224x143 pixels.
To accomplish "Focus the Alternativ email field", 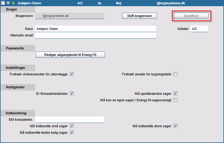I will click(95, 35).
